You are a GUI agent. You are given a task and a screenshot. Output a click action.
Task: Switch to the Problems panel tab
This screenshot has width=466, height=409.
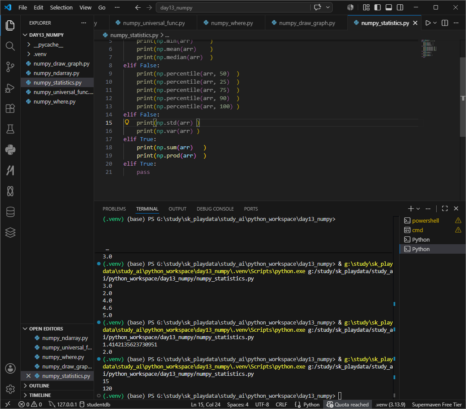pos(114,209)
